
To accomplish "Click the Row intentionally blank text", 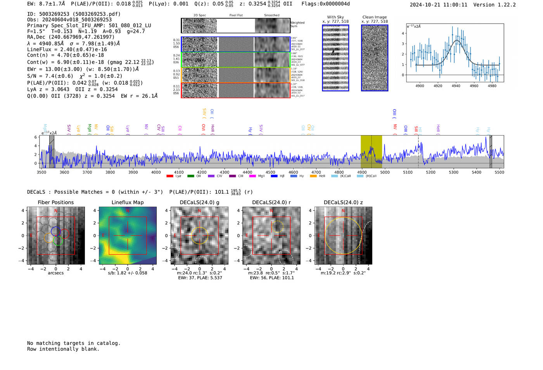I will click(x=63, y=349).
